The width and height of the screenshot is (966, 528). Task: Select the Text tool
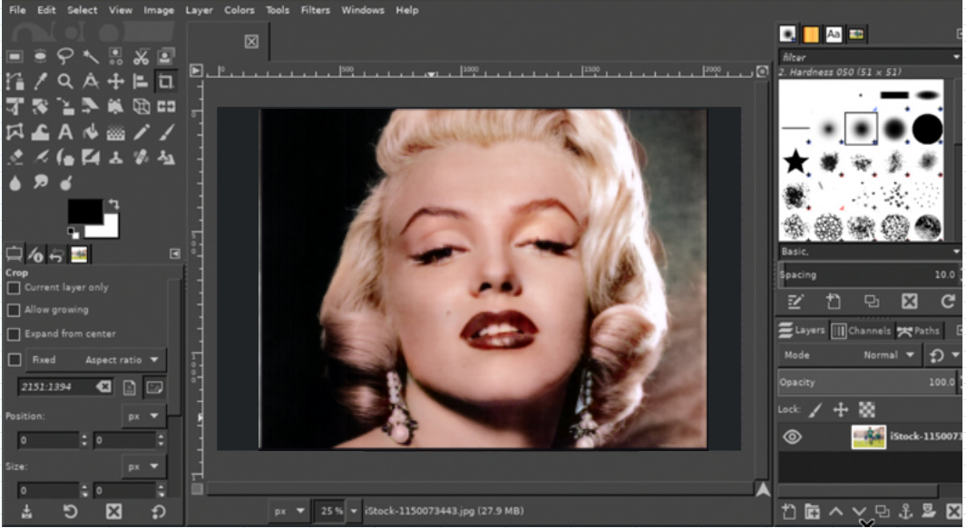[65, 132]
